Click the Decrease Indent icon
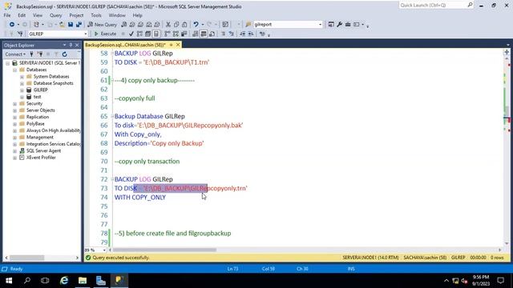Screen dimensions: 513x288 pos(242,34)
